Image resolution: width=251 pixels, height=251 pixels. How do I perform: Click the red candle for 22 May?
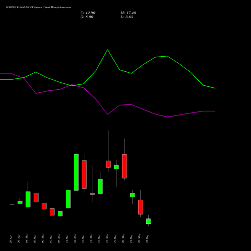141,207
